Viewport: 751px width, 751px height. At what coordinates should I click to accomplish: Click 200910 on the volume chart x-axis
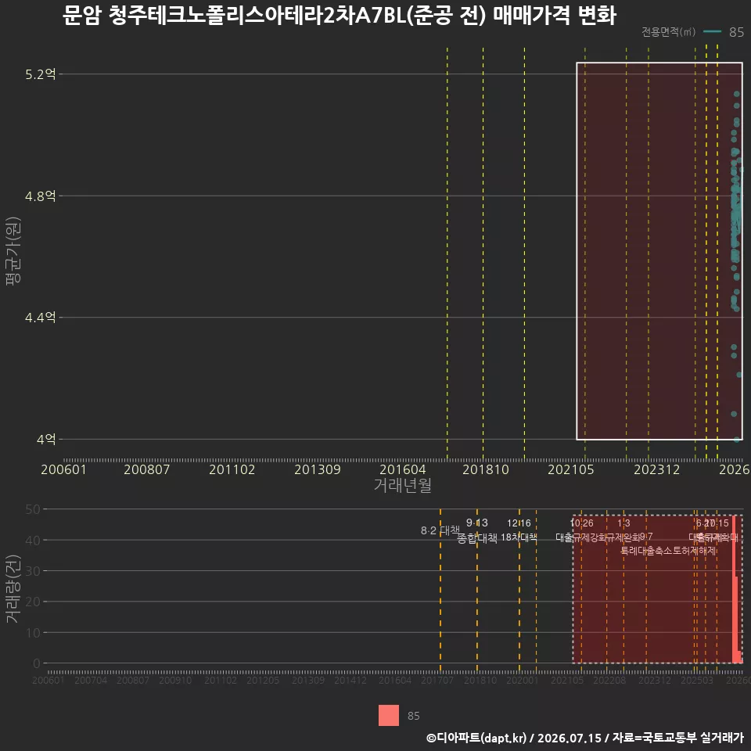tap(175, 680)
